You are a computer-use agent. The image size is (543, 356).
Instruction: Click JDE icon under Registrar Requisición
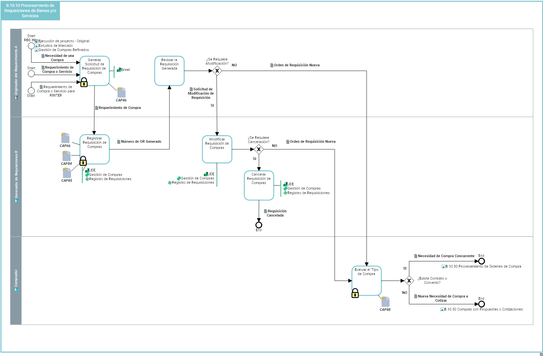(x=87, y=170)
